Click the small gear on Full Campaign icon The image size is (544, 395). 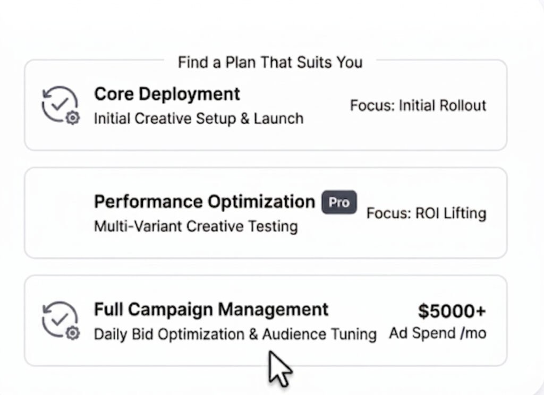(x=72, y=333)
